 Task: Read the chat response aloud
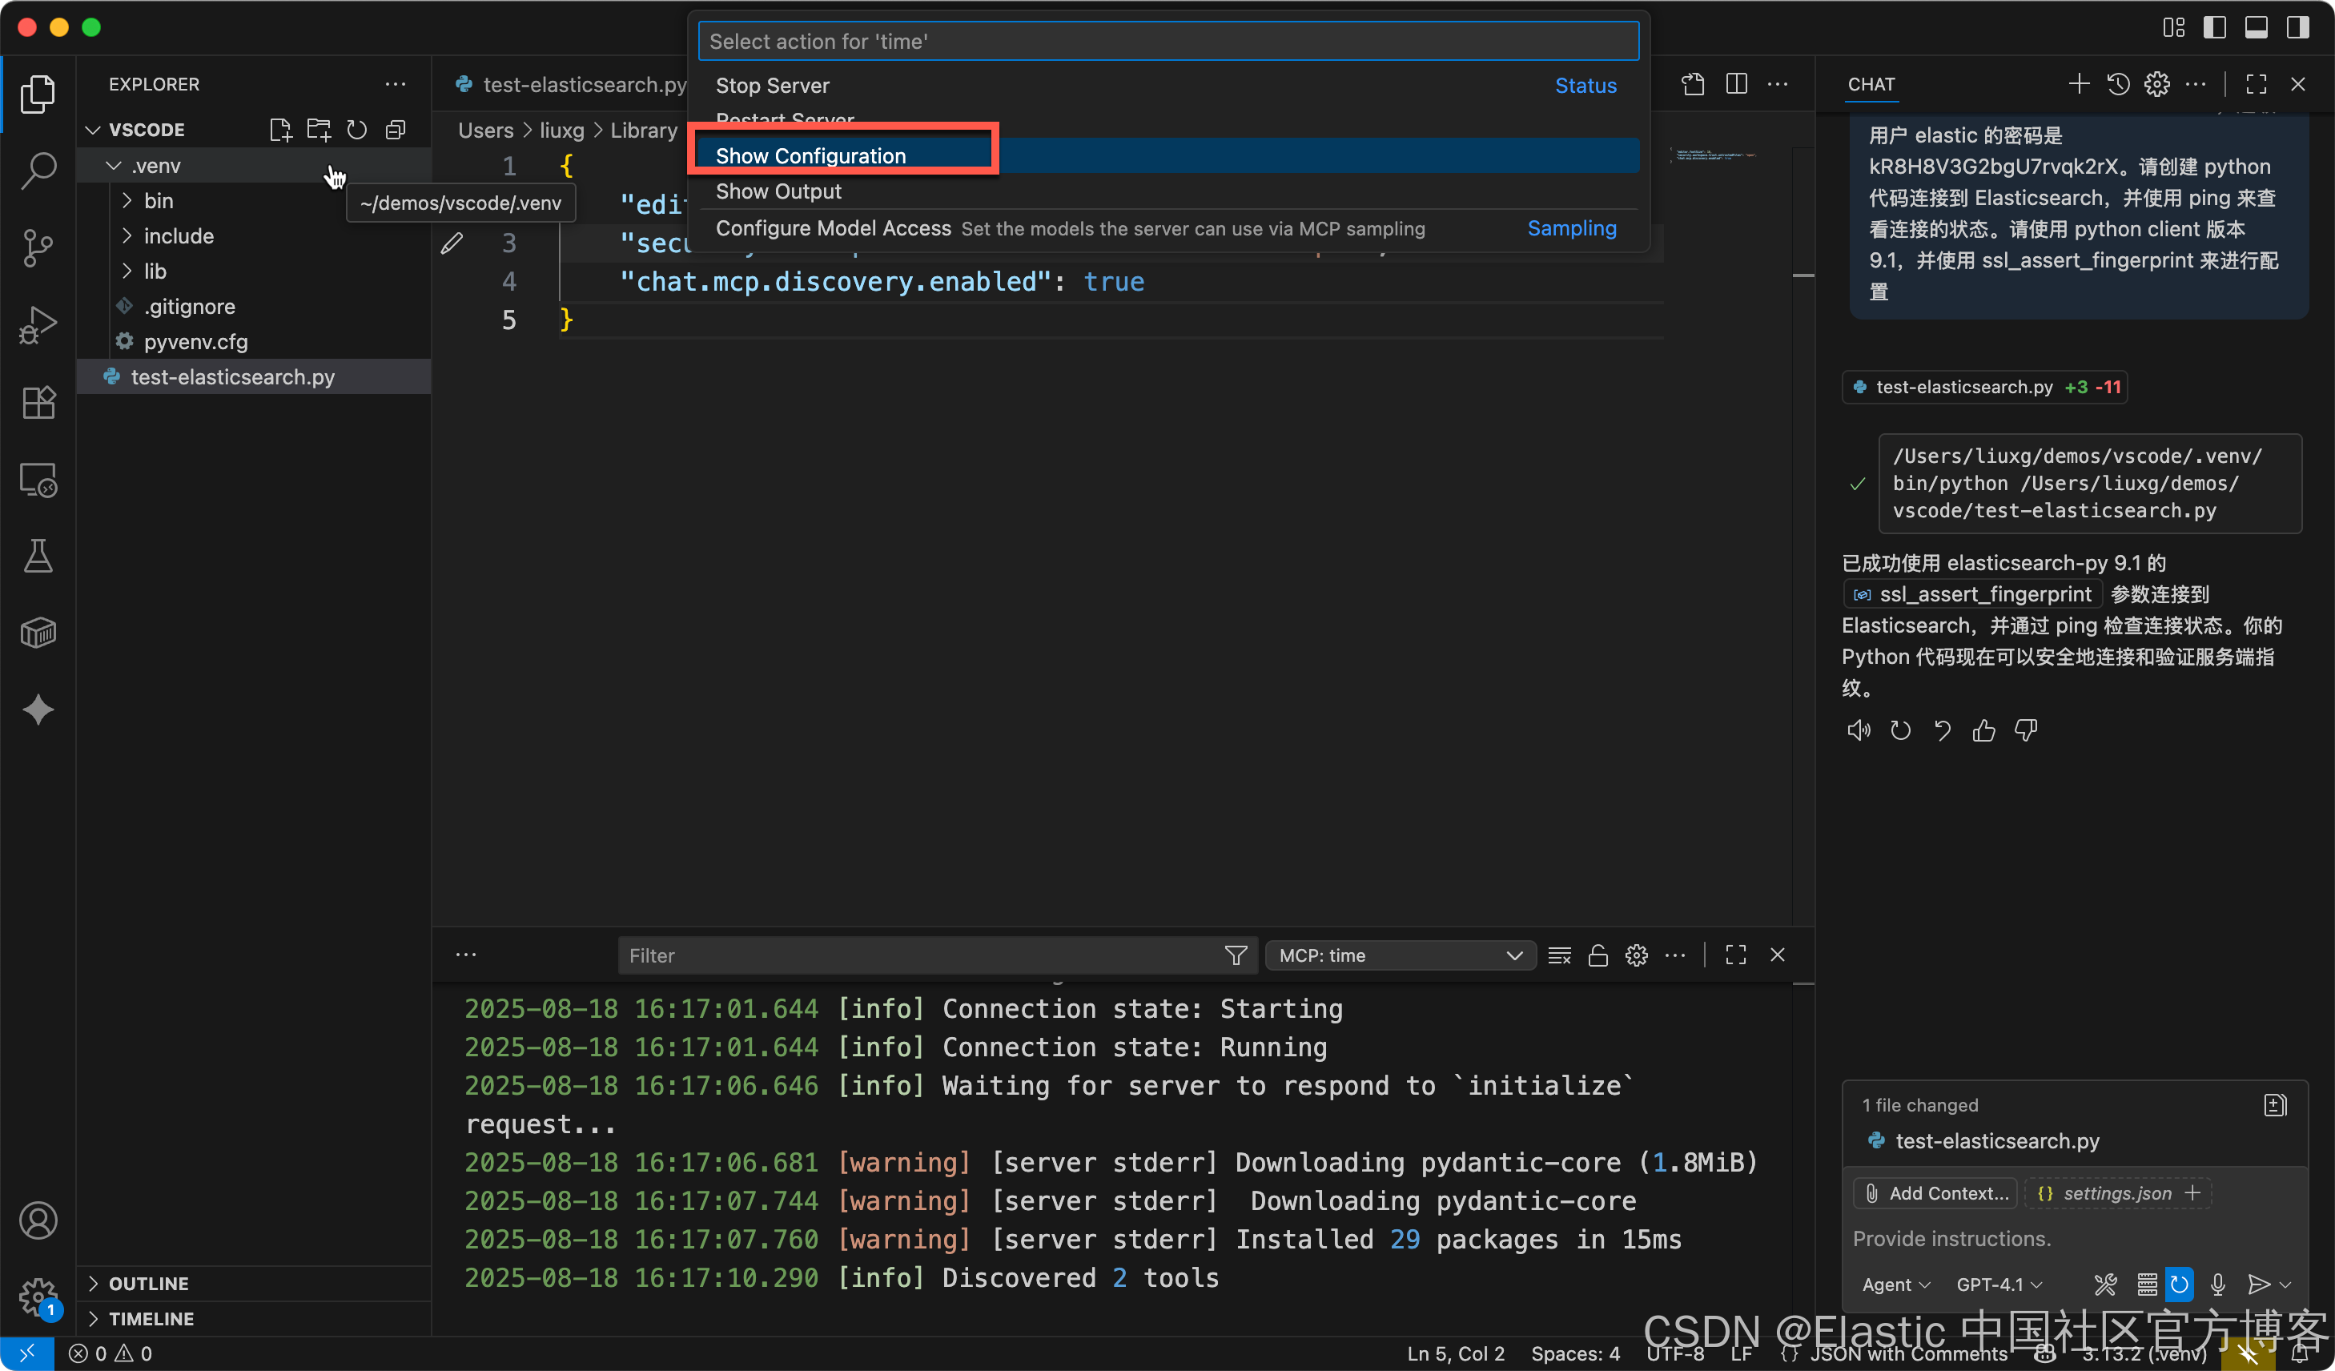pos(1858,731)
